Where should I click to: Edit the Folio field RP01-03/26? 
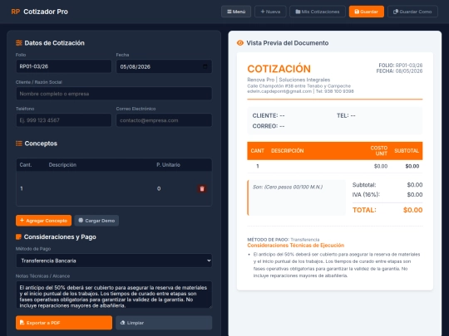(x=63, y=66)
